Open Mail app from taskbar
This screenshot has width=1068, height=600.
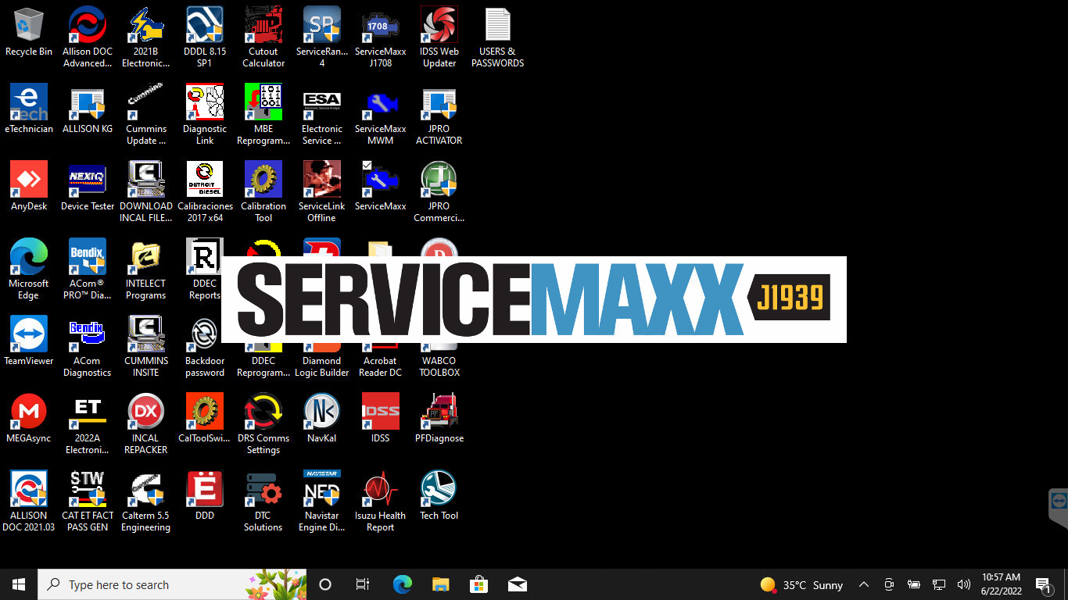[517, 584]
